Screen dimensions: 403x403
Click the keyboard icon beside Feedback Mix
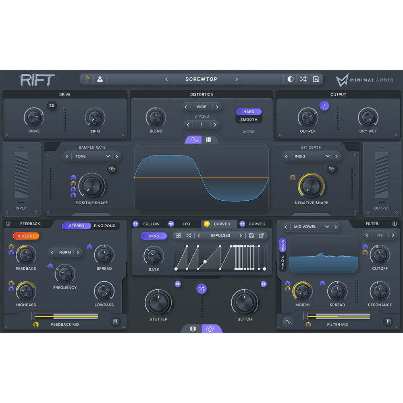click(116, 322)
